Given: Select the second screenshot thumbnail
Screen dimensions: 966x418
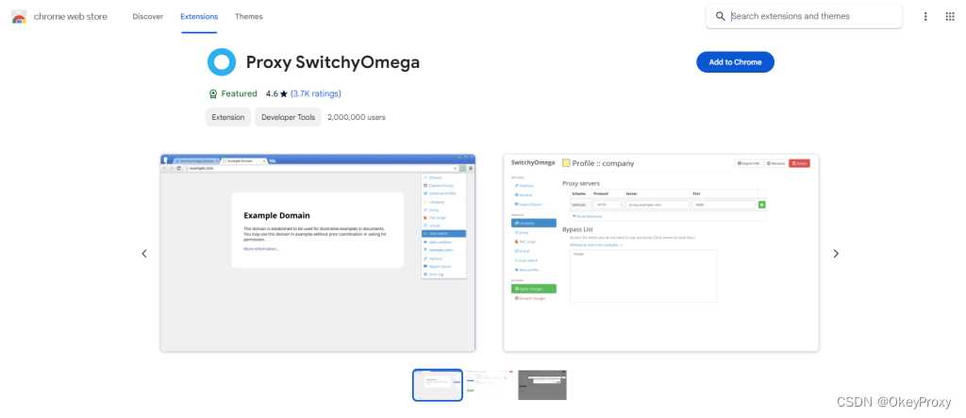Looking at the screenshot, I should [x=490, y=385].
